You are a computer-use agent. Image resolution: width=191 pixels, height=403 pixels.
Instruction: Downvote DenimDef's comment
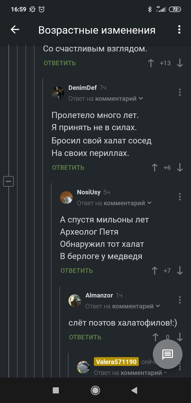point(180,167)
